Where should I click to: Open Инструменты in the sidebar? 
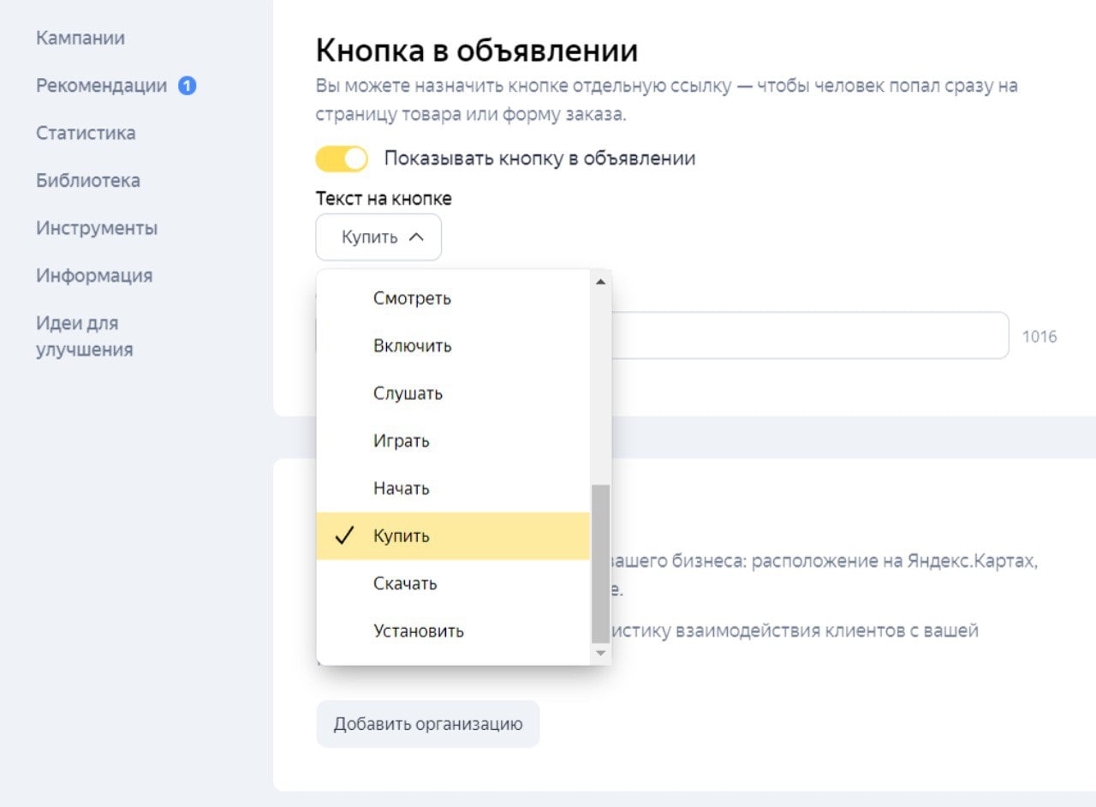[x=97, y=229]
